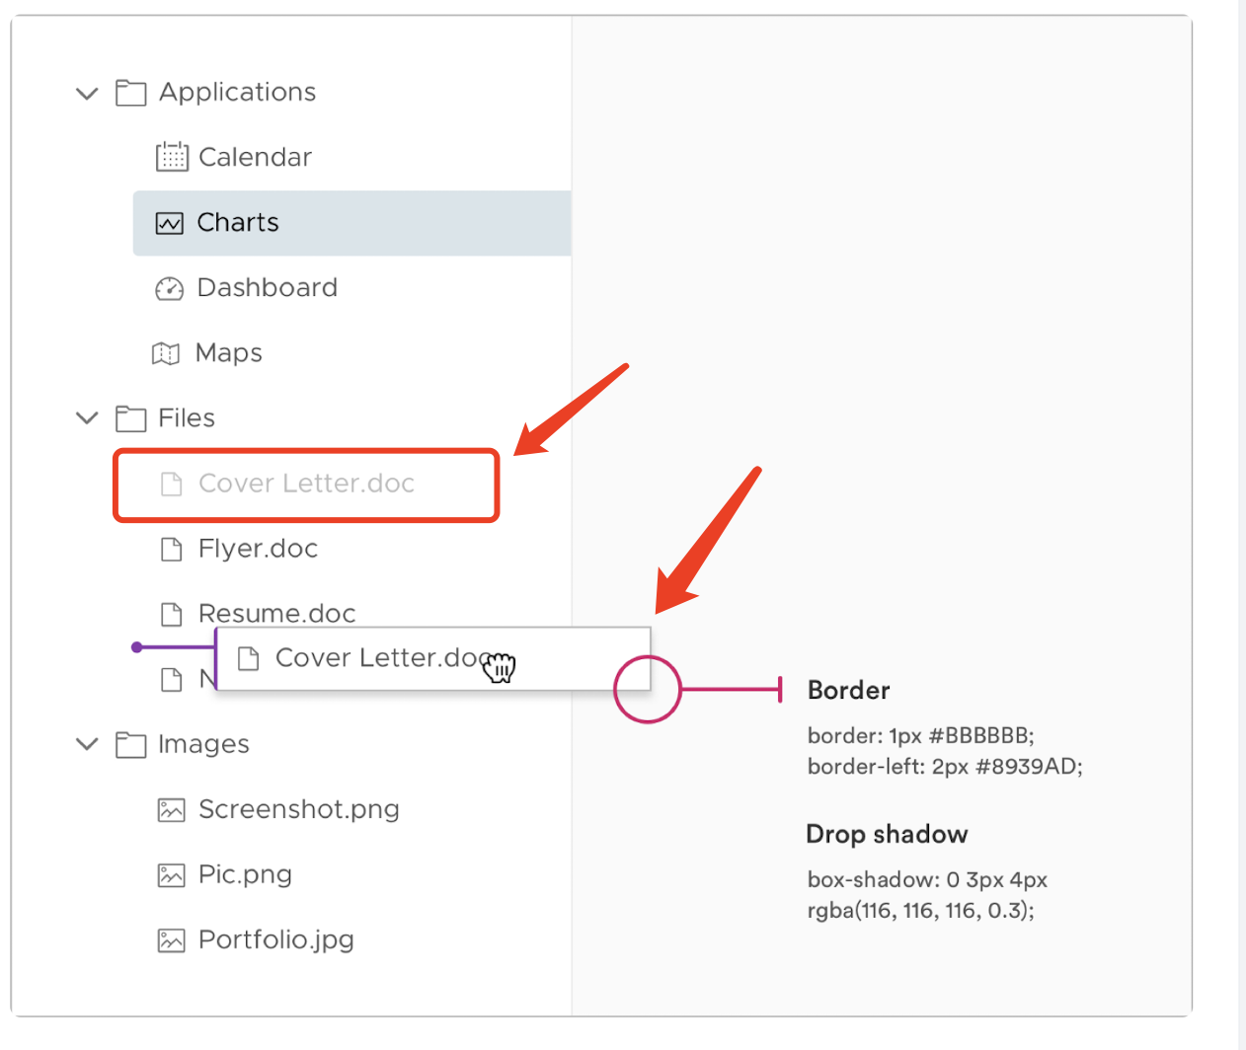
Task: Click the Calendar grid icon
Action: (172, 157)
